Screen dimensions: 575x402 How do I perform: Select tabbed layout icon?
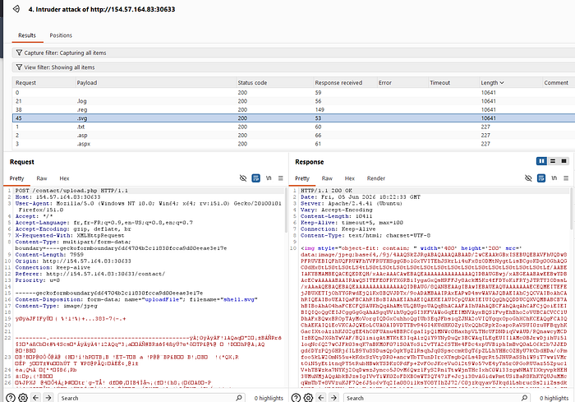point(564,161)
